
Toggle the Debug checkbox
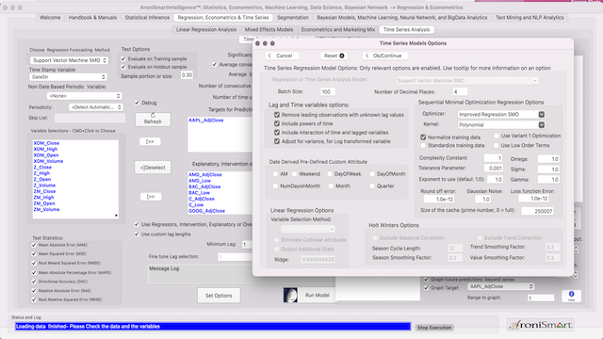point(137,103)
